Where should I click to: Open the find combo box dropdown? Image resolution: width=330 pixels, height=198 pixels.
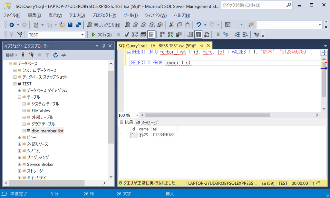click(x=320, y=25)
